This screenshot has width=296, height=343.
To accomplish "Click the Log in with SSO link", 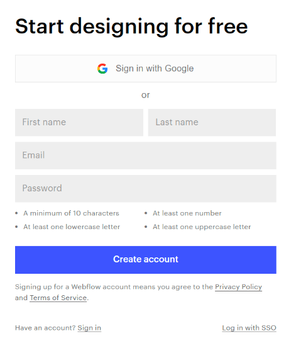I will pos(249,328).
